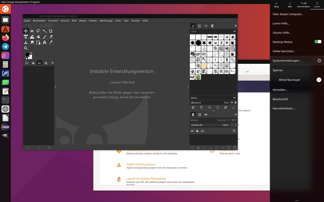Switch to the Channels tab in the layers dock

pyautogui.click(x=199, y=114)
